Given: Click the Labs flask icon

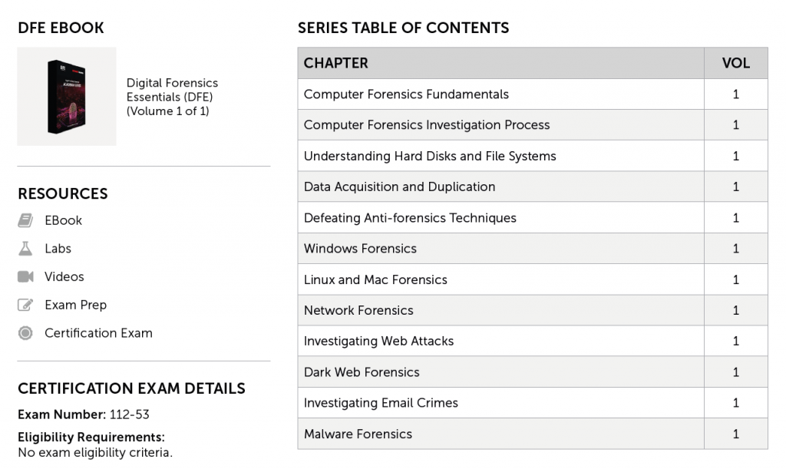Looking at the screenshot, I should [x=25, y=249].
